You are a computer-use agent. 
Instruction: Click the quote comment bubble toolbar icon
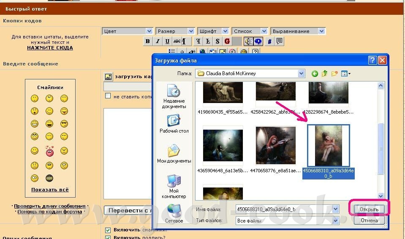[x=279, y=41]
